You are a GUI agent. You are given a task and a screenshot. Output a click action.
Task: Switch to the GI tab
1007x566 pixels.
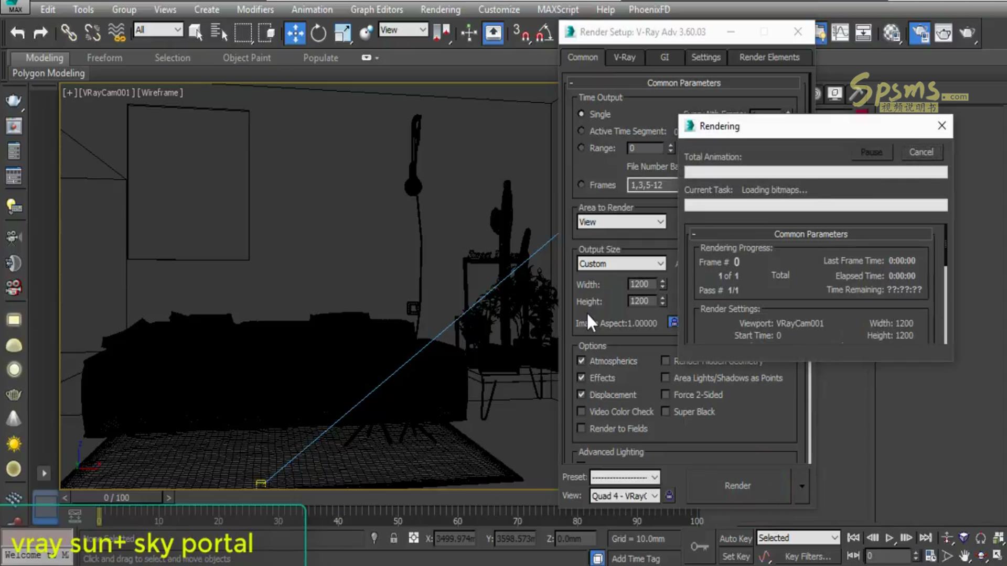pyautogui.click(x=665, y=57)
